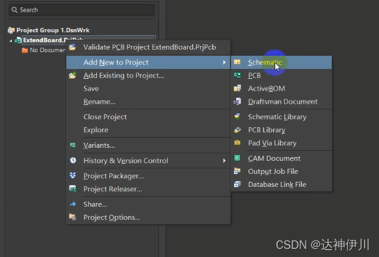Choose Add Existing to Project
379x257 pixels.
124,76
